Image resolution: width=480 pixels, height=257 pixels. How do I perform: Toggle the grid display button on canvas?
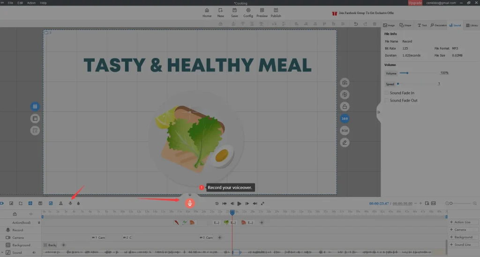(35, 107)
